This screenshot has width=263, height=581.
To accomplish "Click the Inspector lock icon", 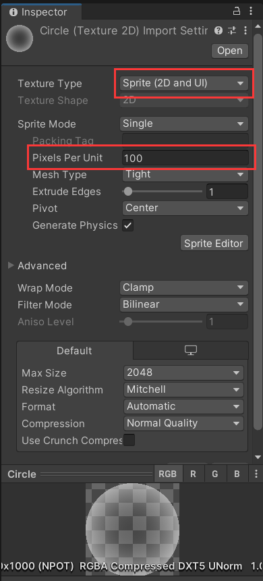I will click(x=236, y=11).
